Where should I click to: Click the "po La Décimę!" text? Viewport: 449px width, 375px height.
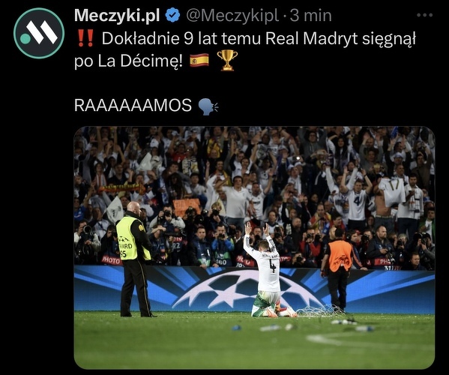128,61
